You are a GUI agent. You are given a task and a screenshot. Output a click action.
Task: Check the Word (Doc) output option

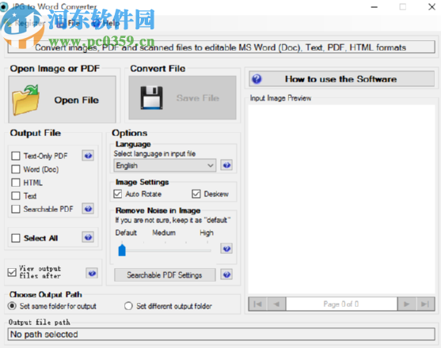16,169
